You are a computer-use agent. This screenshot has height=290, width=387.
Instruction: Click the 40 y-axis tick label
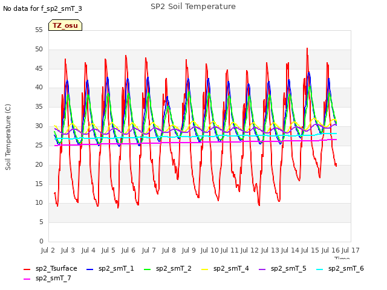39,88
